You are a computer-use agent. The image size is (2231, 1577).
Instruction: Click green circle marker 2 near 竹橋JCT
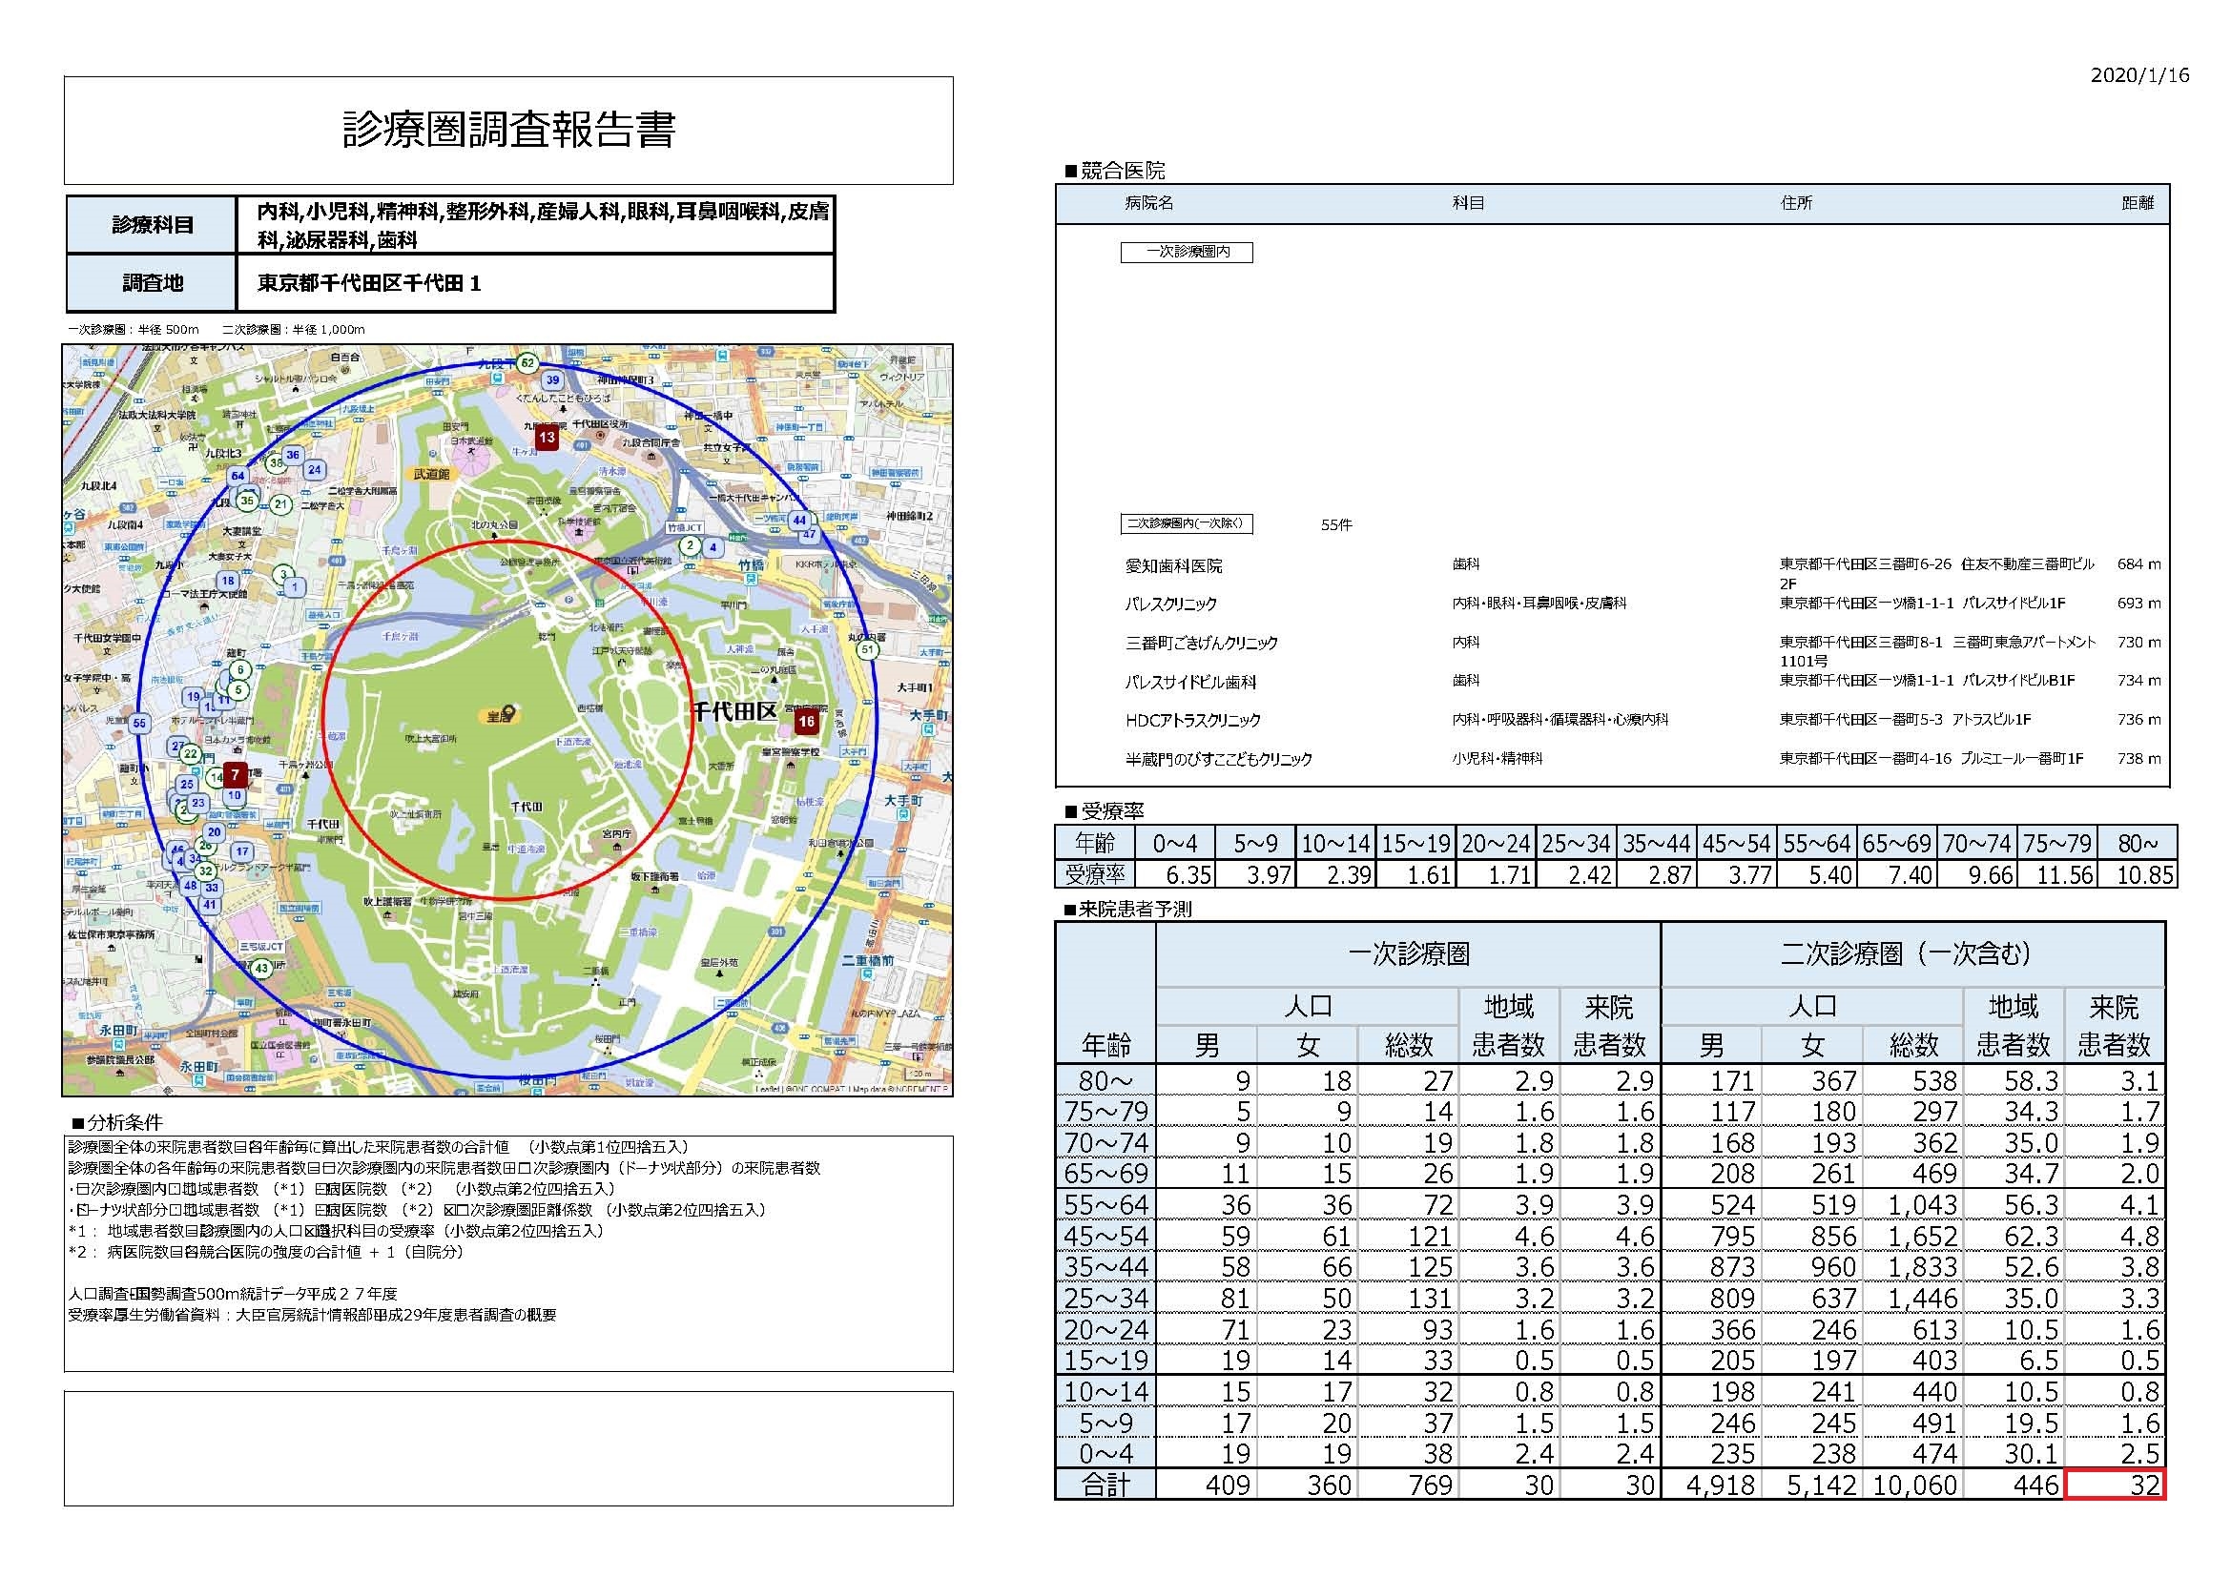(691, 545)
